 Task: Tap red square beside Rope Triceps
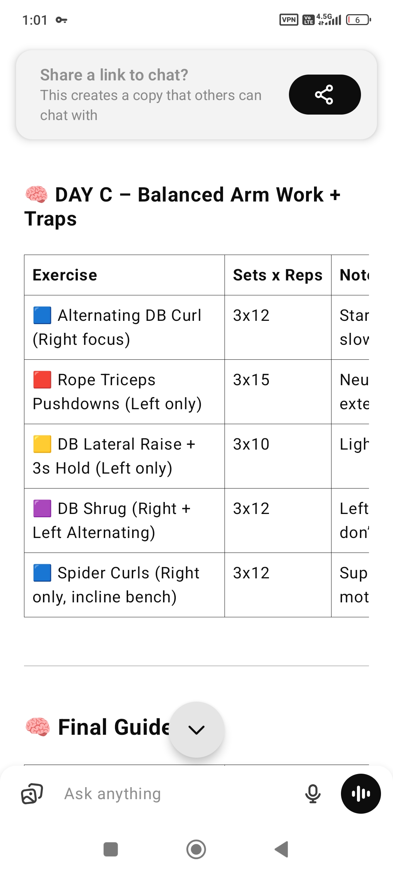(x=42, y=380)
